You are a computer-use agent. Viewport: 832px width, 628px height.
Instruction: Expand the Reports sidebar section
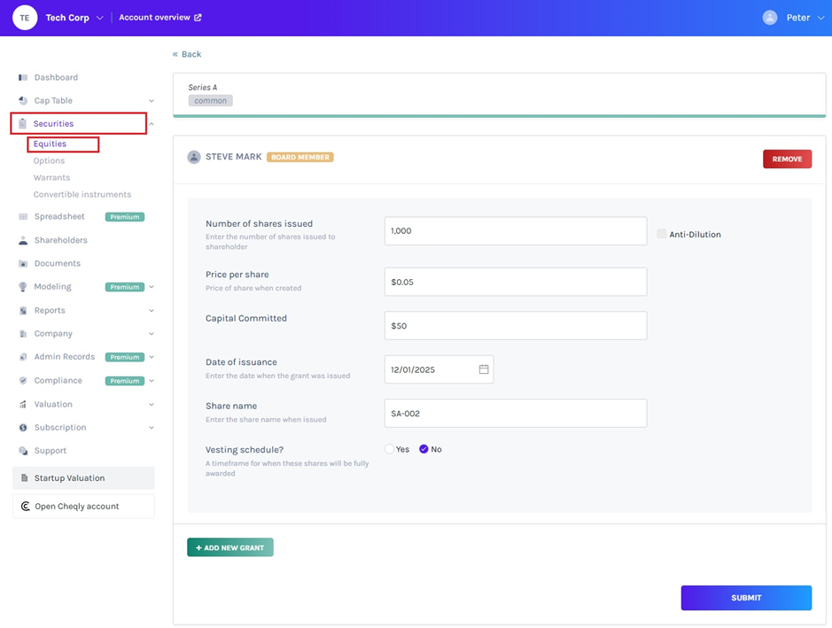coord(152,311)
